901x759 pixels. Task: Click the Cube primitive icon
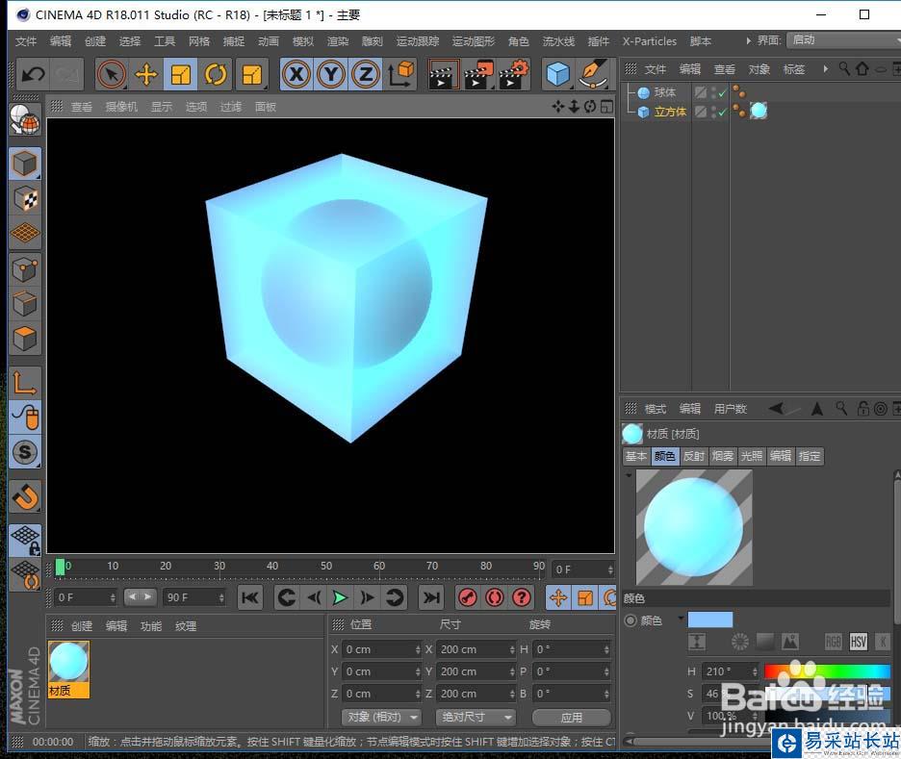pos(557,74)
